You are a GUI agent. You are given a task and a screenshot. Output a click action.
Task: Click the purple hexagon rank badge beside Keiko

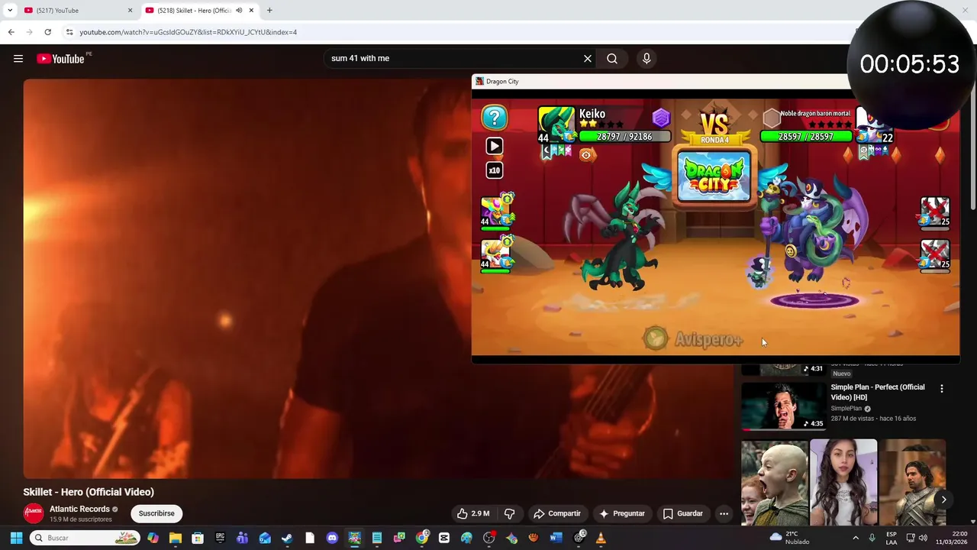[661, 118]
